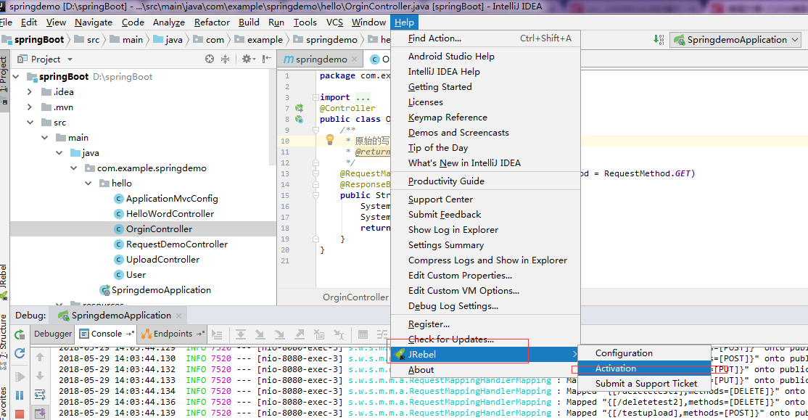Click the springBoot breadcrumb in navigation bar
Screen dimensions: 808x420
[33, 40]
